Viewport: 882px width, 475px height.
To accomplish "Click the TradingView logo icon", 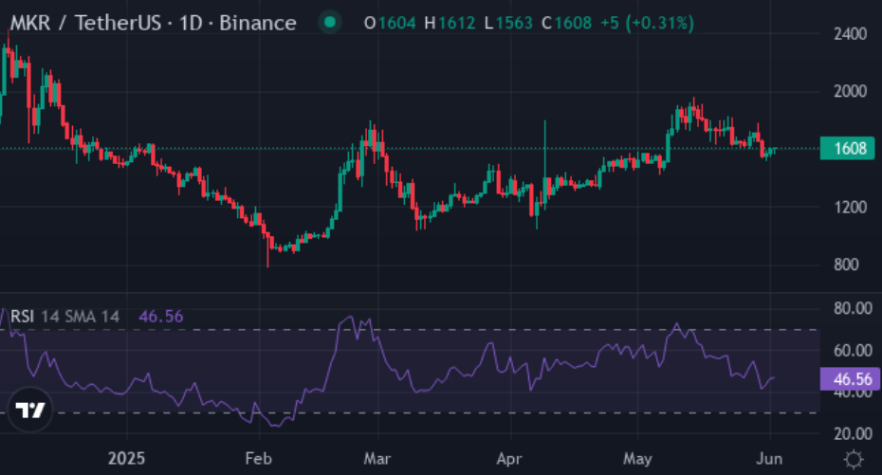I will tap(30, 410).
